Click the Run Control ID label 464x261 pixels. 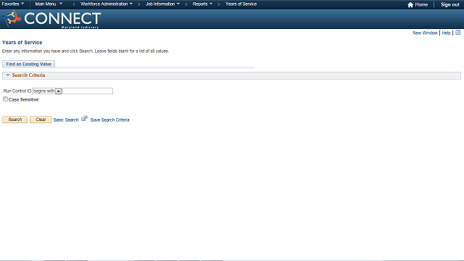coord(17,91)
